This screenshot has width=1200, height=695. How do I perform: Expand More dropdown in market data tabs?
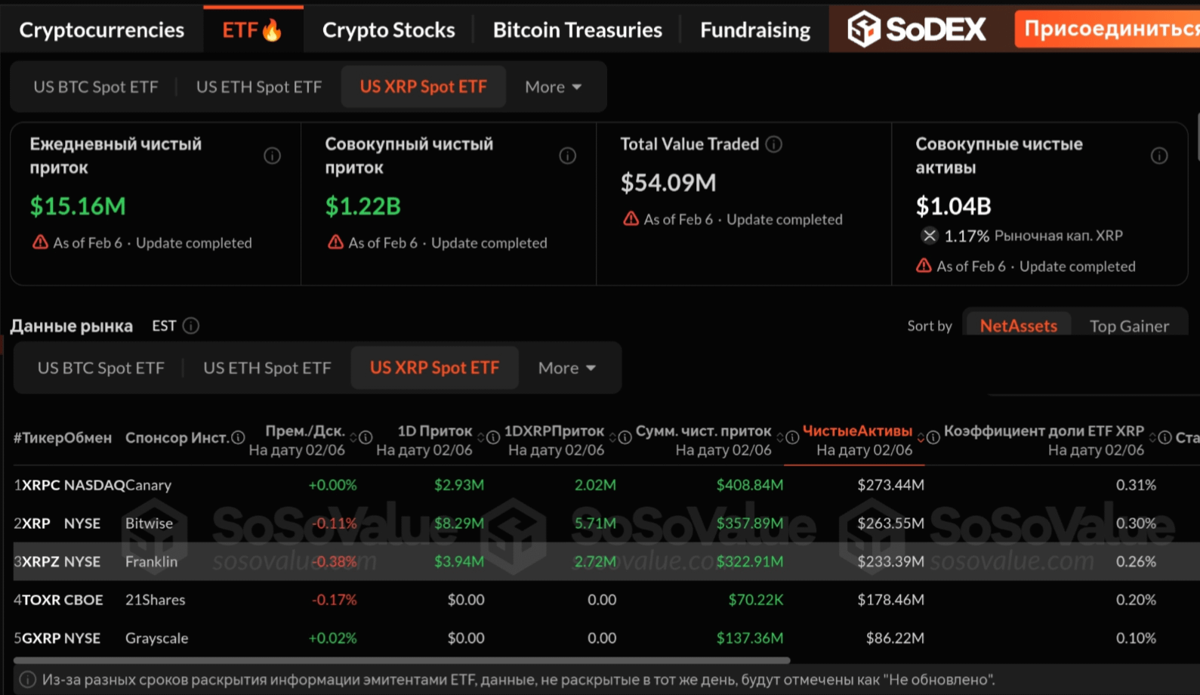click(x=567, y=368)
